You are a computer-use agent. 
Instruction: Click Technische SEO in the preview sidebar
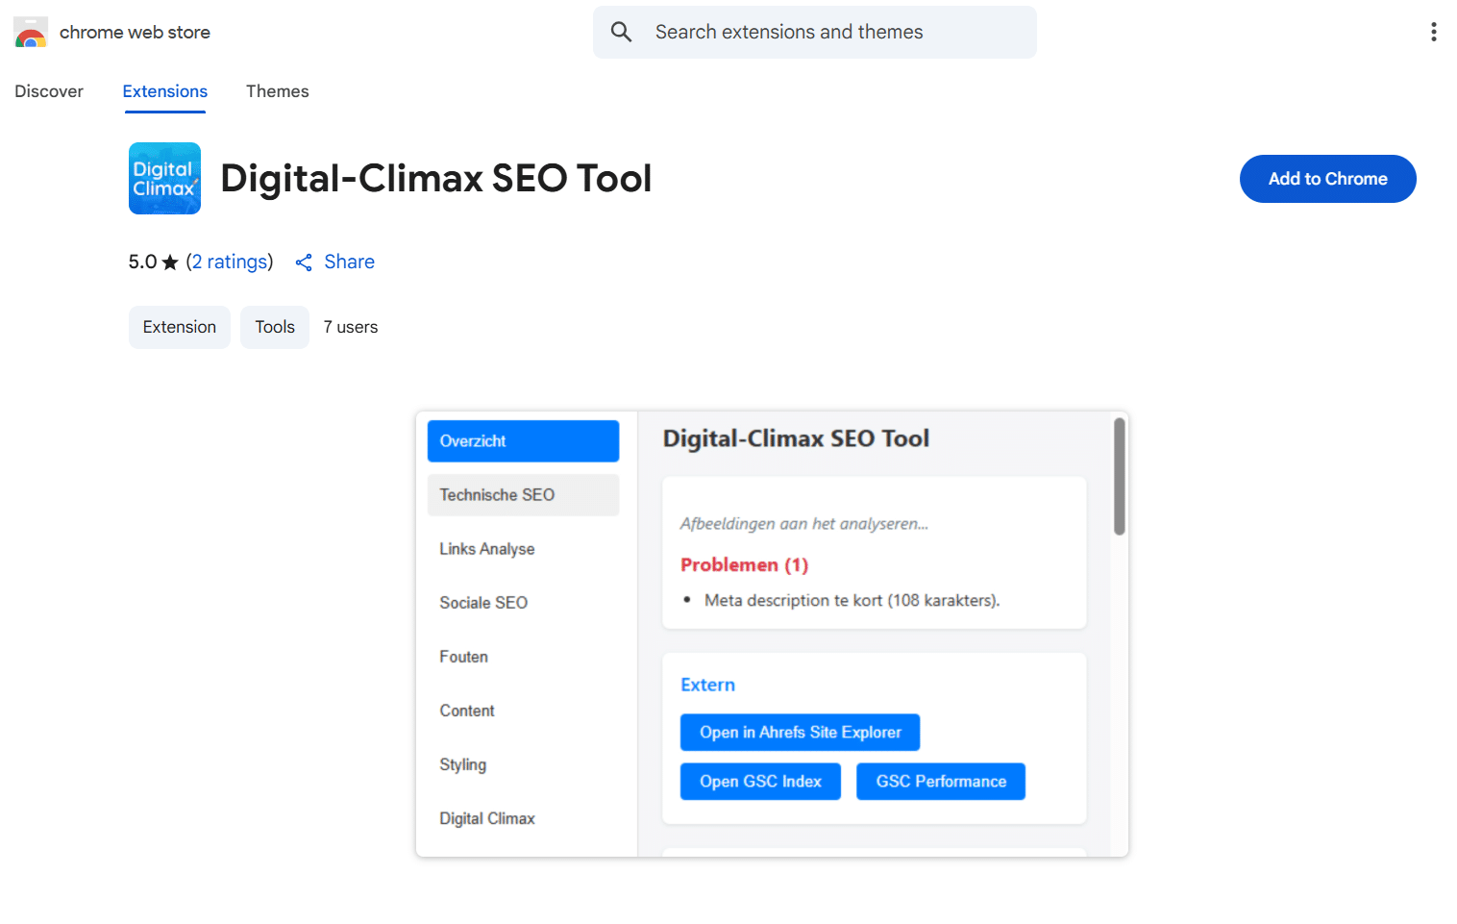pos(523,494)
